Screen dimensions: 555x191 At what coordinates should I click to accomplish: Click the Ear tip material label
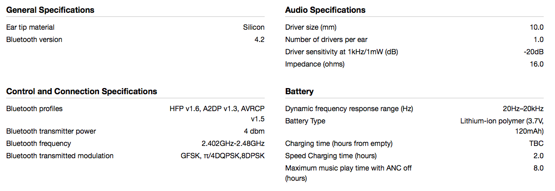coord(30,27)
